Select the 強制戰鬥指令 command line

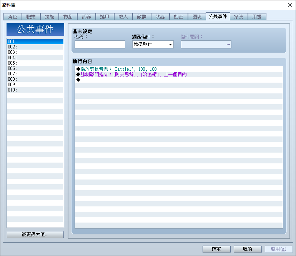[179, 75]
